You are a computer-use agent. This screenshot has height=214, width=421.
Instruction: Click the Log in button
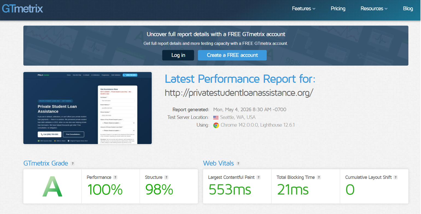click(x=178, y=55)
